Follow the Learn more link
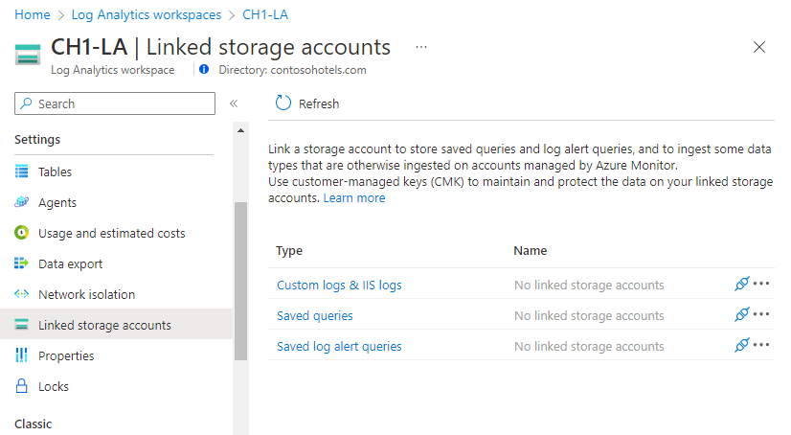Screen dimensions: 791x435 (354, 197)
